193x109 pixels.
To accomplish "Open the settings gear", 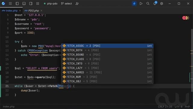I will [x=162, y=4].
